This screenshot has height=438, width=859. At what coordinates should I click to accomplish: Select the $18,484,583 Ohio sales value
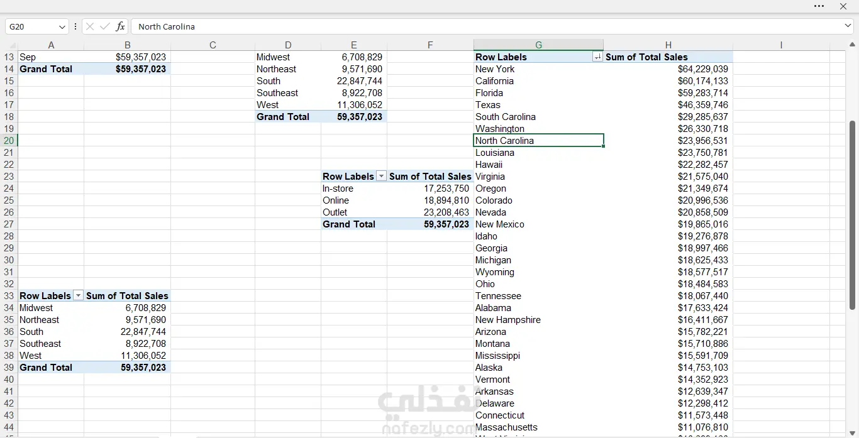pos(668,284)
